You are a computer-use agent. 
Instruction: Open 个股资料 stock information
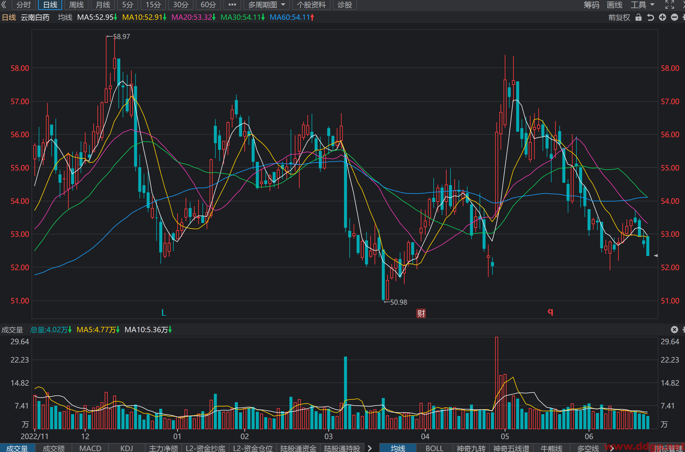[311, 5]
